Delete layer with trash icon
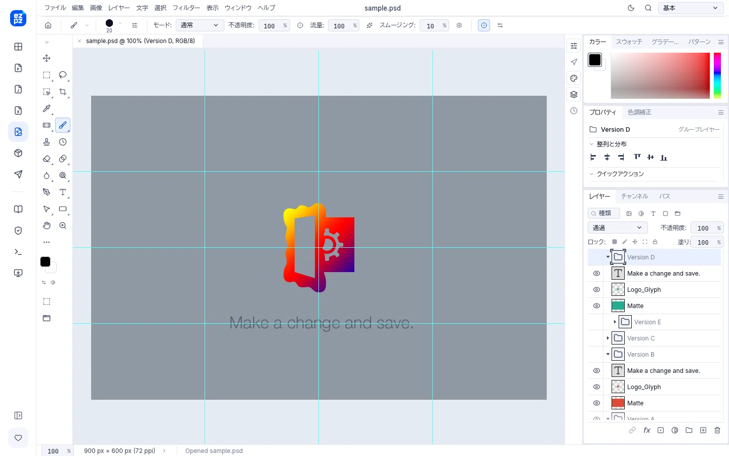729x456 pixels. (717, 430)
